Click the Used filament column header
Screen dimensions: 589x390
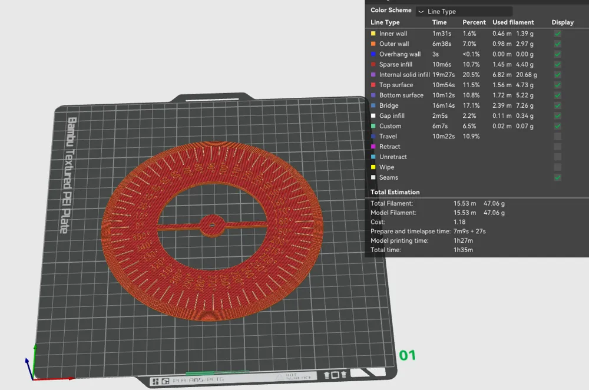[x=513, y=22]
